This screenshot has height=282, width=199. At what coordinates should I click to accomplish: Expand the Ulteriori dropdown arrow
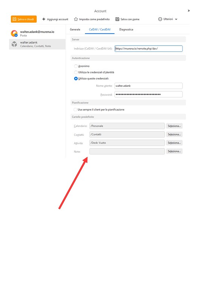coord(176,19)
